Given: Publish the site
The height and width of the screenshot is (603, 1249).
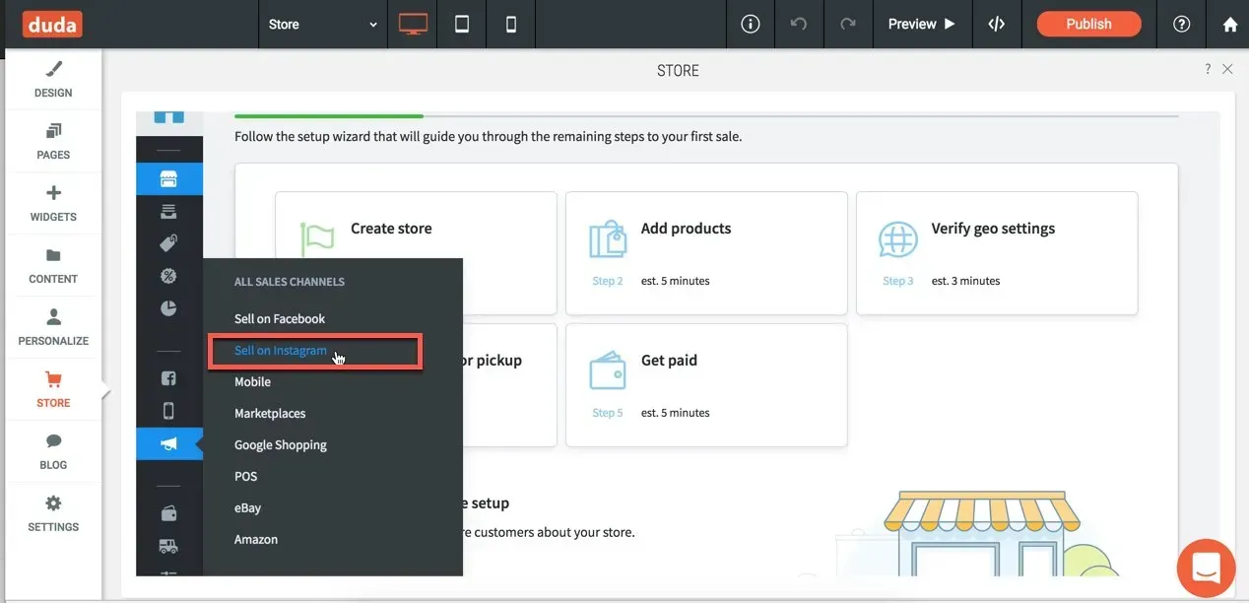Looking at the screenshot, I should [1088, 25].
